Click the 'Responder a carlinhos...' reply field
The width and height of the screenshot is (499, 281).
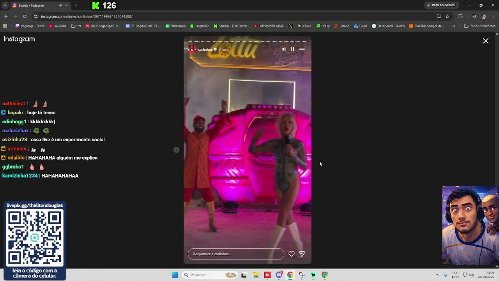(x=236, y=254)
